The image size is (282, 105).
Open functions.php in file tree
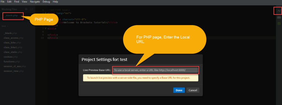12,62
